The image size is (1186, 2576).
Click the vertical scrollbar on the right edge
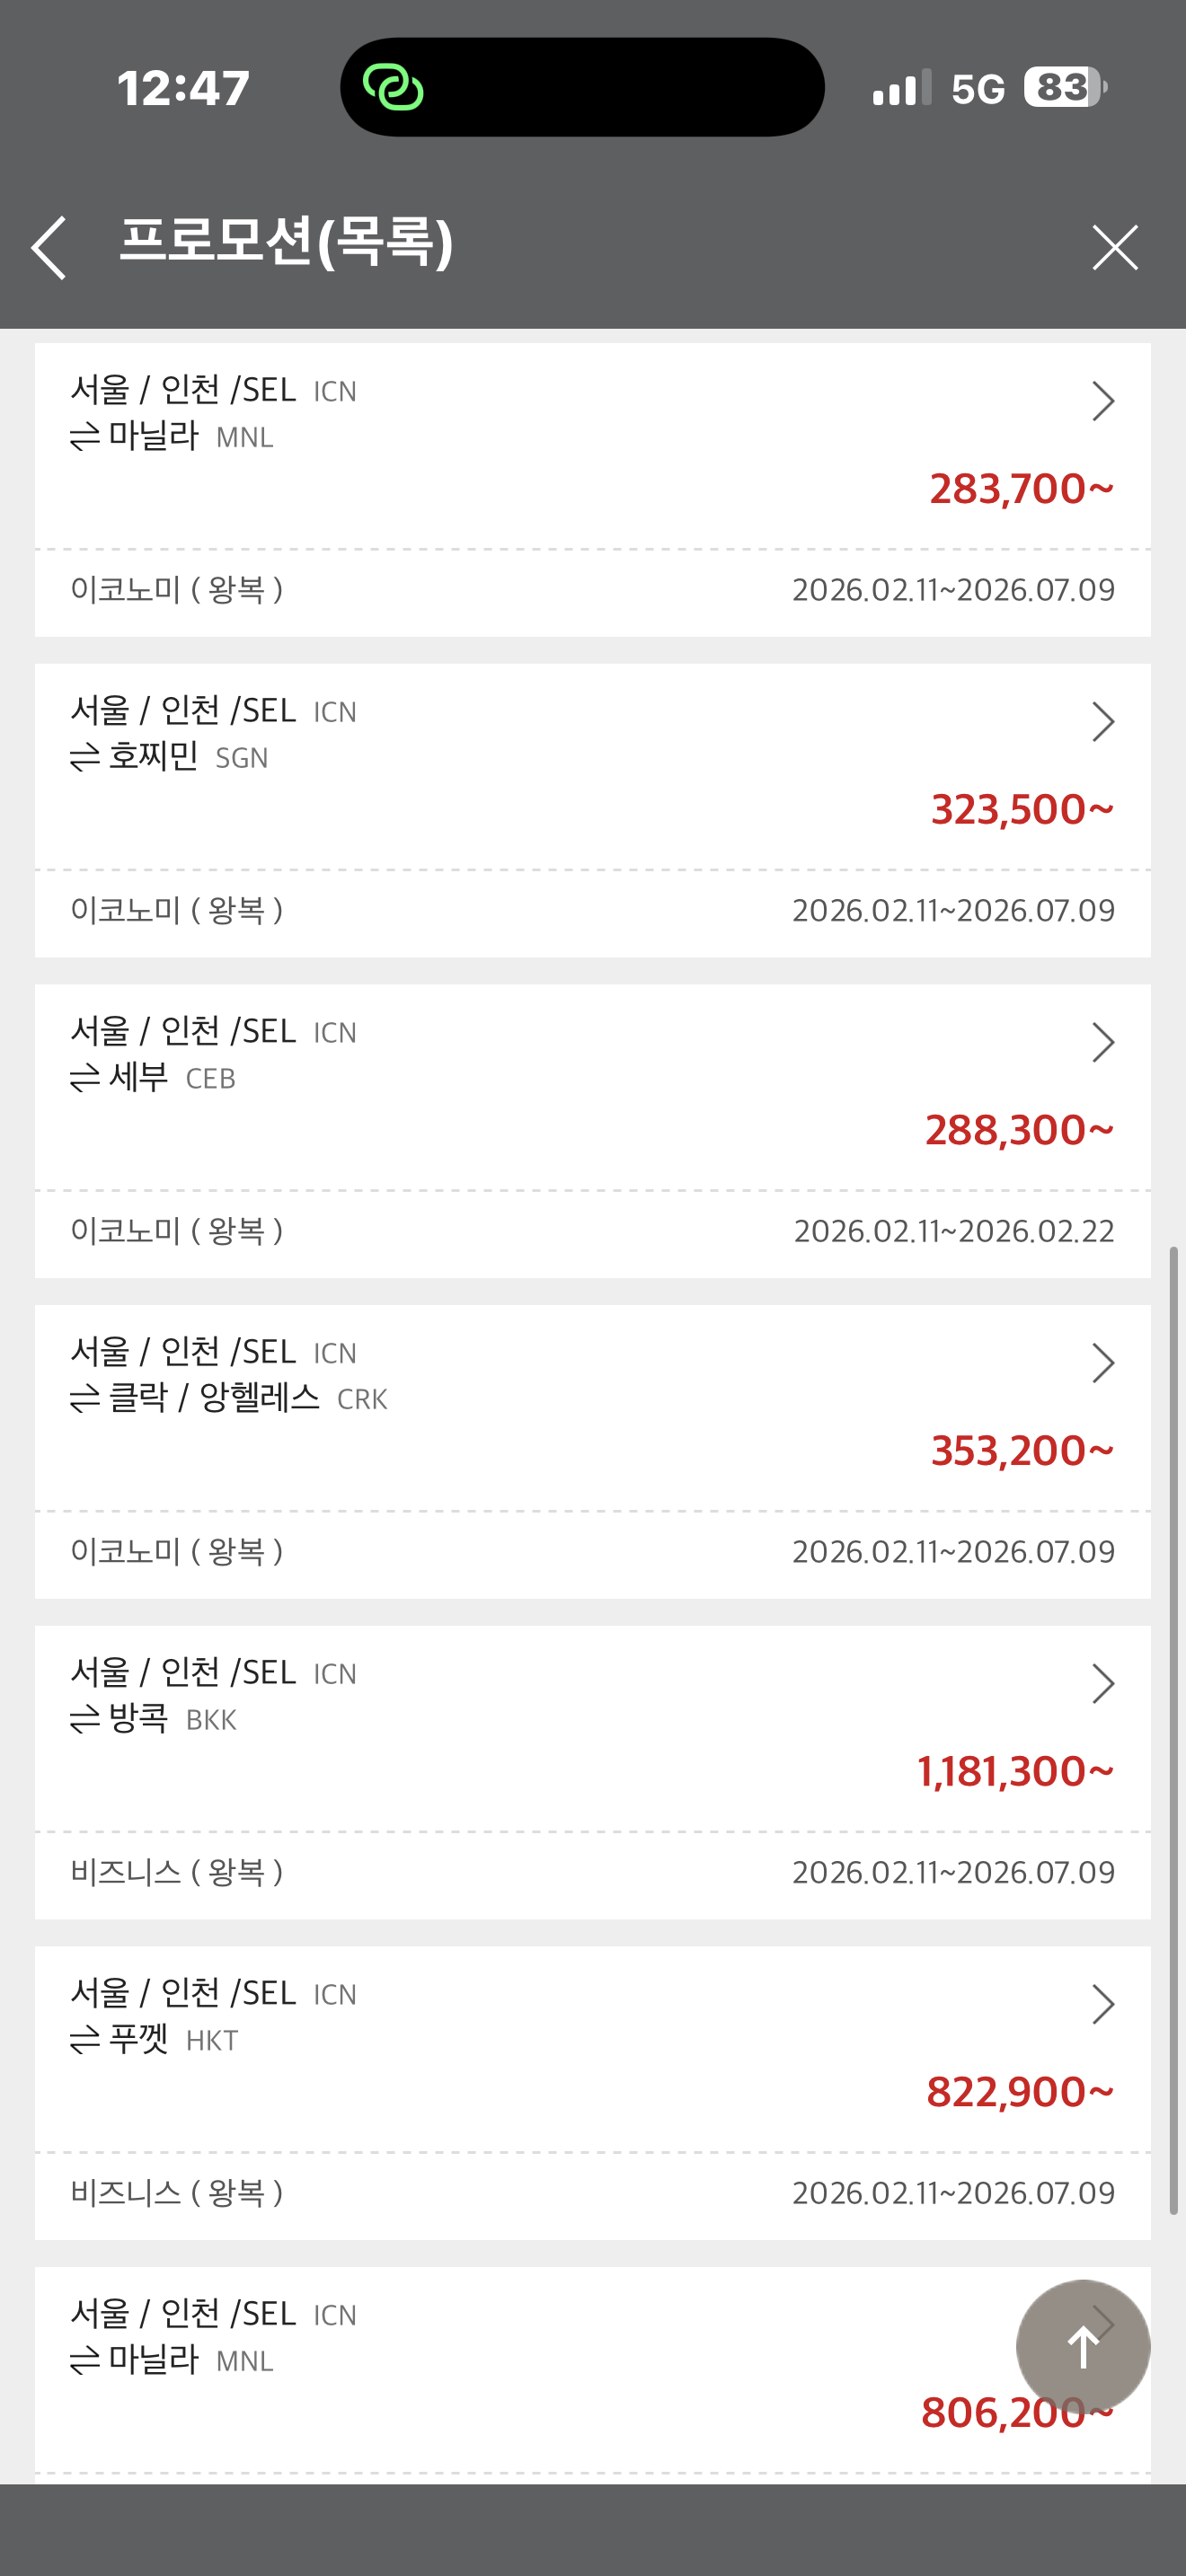[1174, 1730]
